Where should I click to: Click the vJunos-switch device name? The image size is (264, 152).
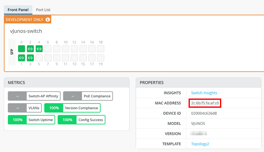(26, 31)
